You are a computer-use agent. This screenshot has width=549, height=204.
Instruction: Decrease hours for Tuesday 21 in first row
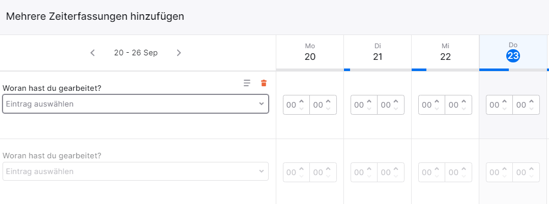tap(369, 108)
